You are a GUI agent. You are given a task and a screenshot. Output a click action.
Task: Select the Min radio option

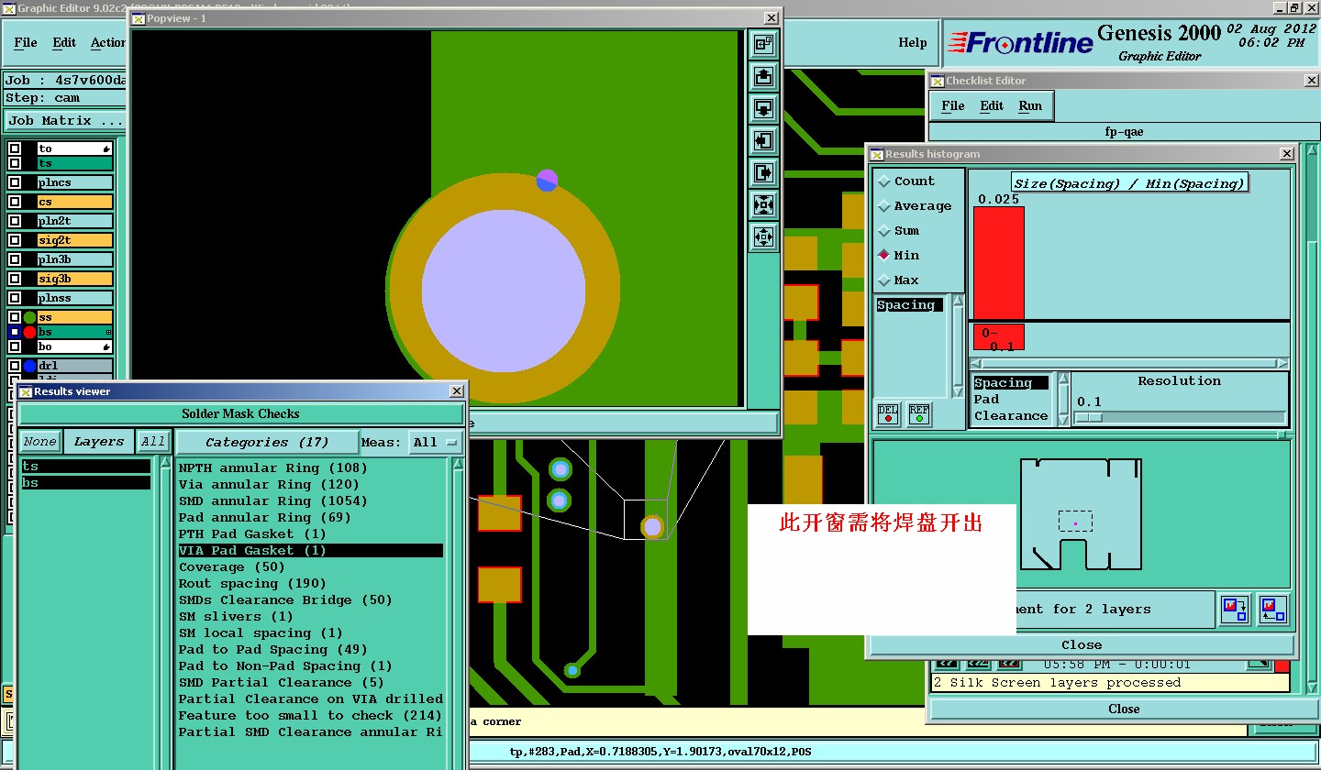coord(884,256)
